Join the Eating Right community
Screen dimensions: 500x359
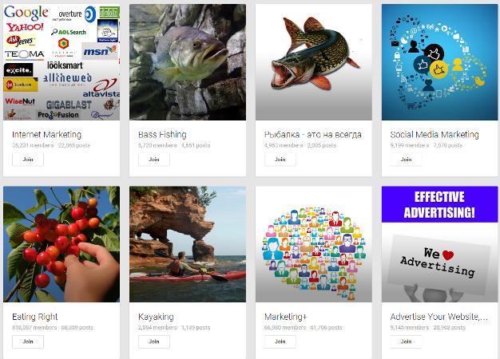coord(28,341)
